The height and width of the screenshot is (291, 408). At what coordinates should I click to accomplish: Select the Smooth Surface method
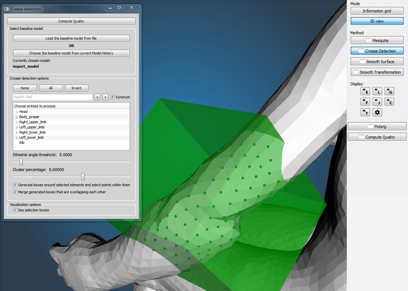[377, 61]
